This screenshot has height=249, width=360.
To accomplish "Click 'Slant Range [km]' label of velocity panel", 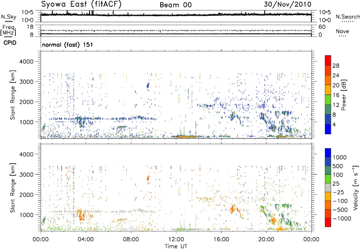I will [x=13, y=188].
